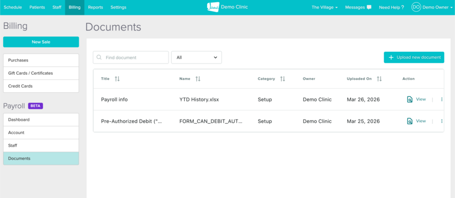Image resolution: width=455 pixels, height=198 pixels.
Task: Select Documents in Payroll sidebar
Action: click(41, 159)
